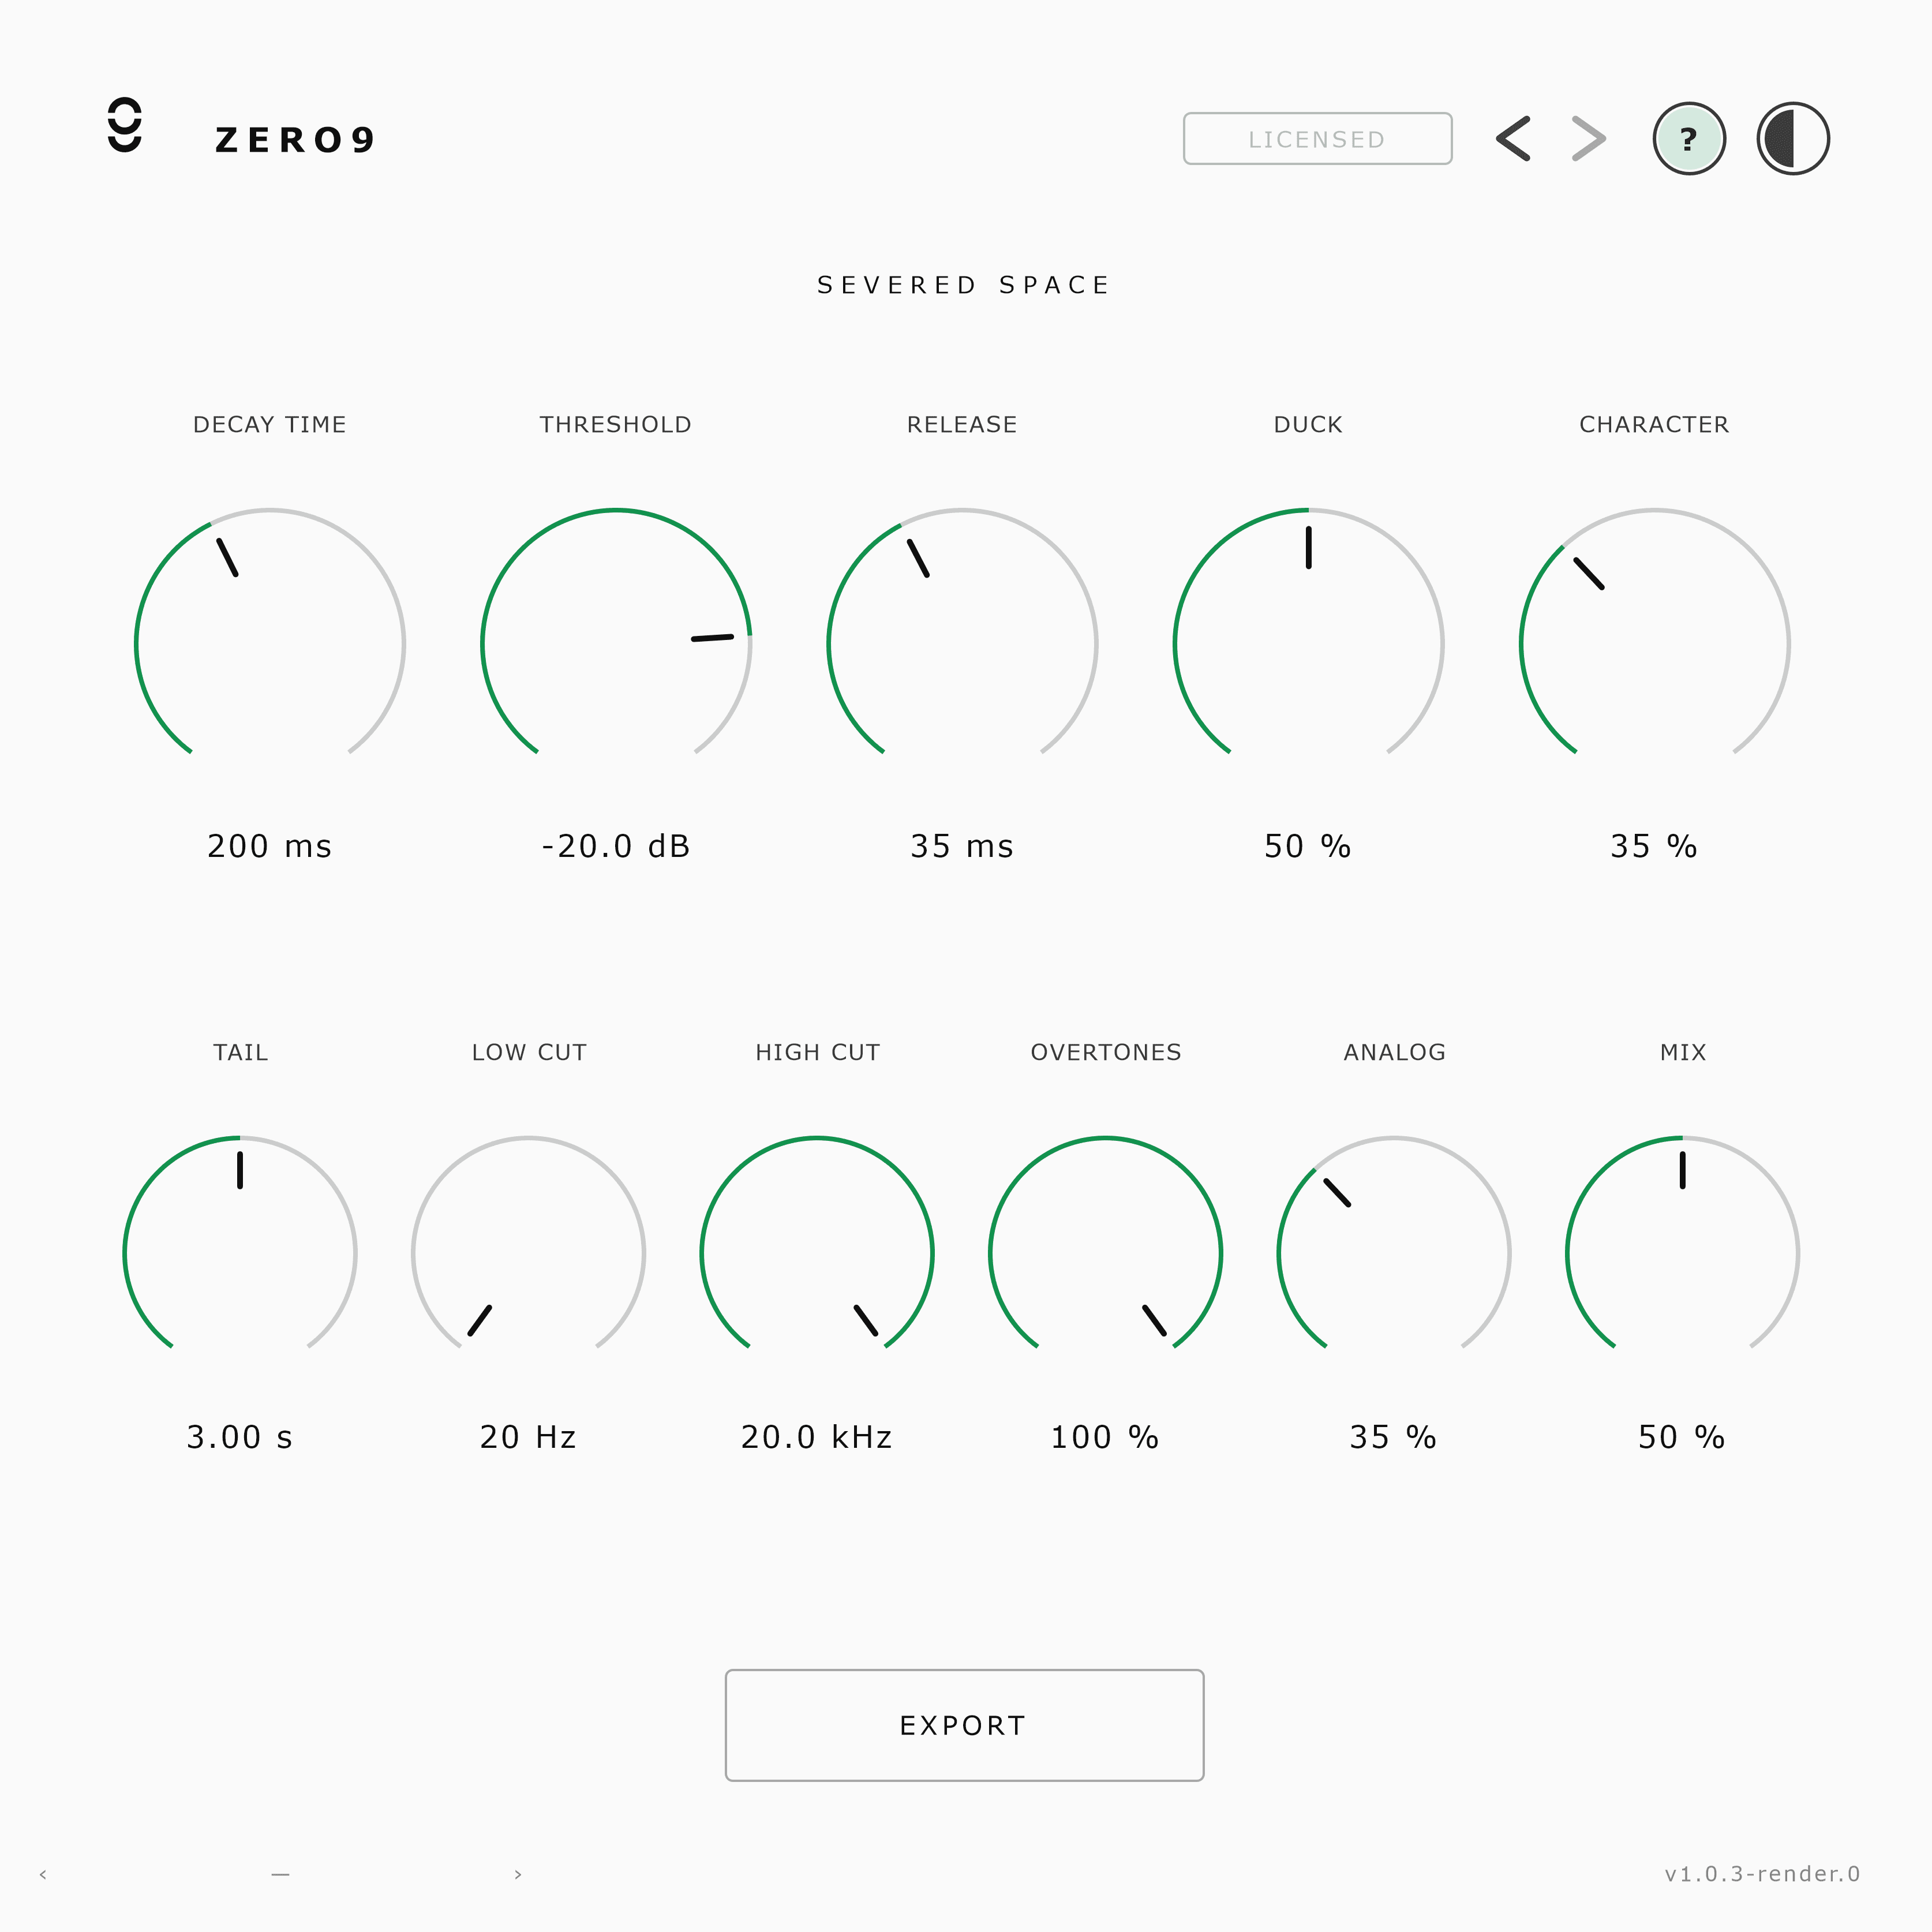Click the MIX label
The image size is (1932, 1932).
(x=1683, y=1052)
